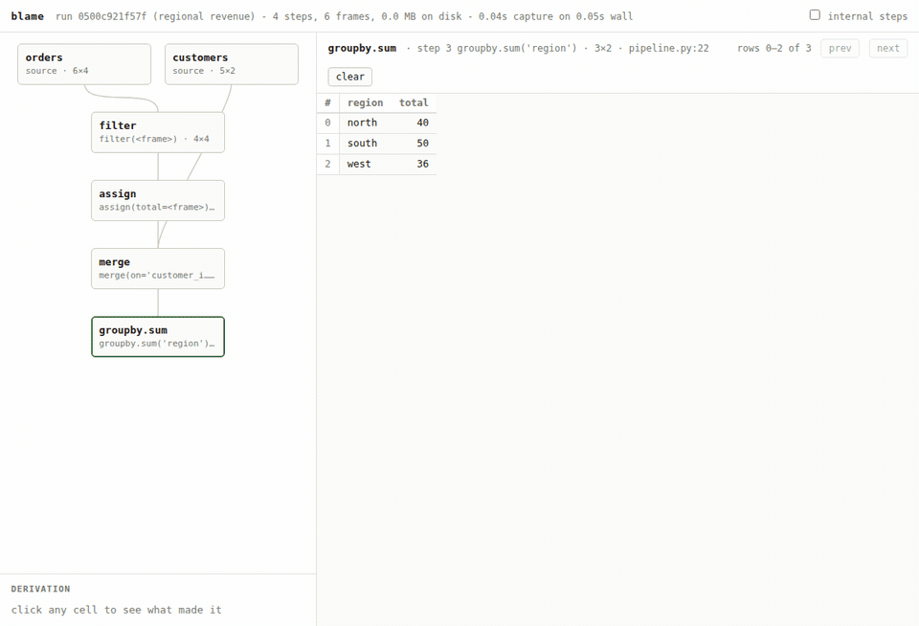Select the customers source node
Screen dimensions: 919x626
coord(232,64)
